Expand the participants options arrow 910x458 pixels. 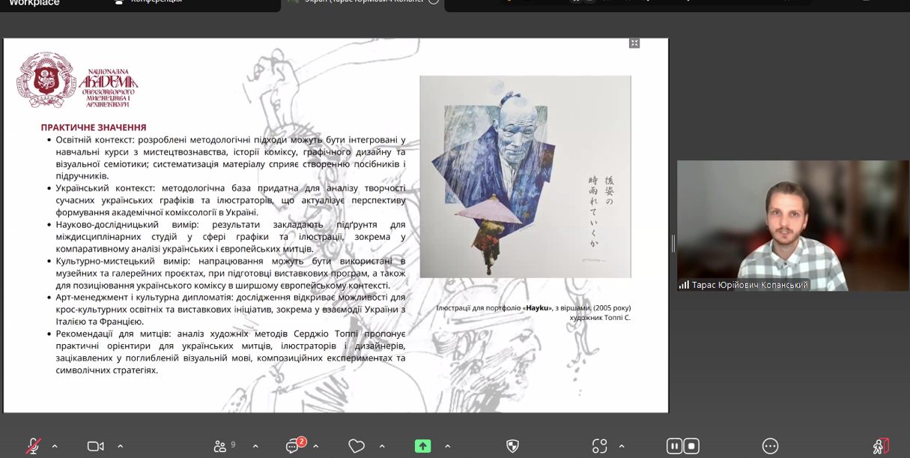[255, 447]
